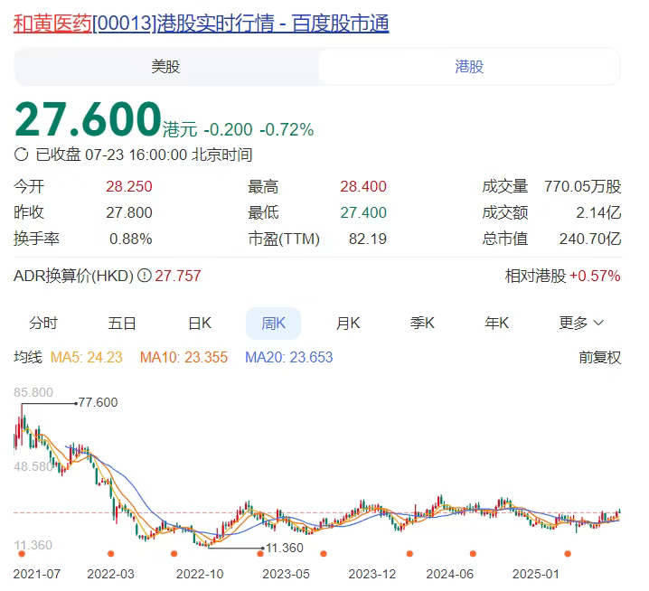The image size is (649, 591).
Task: Open the 前复权 adjustment option
Action: coord(599,358)
